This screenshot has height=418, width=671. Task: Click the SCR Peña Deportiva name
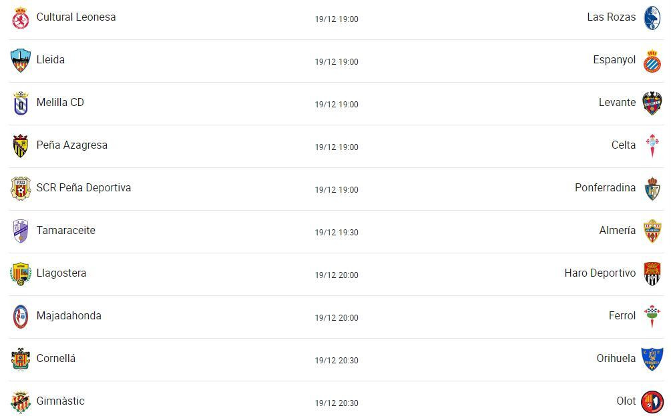tap(83, 187)
